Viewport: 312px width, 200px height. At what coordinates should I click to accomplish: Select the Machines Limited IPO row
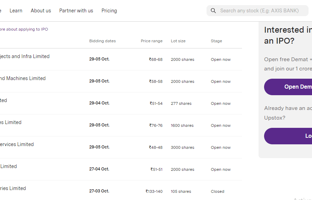(x=22, y=78)
